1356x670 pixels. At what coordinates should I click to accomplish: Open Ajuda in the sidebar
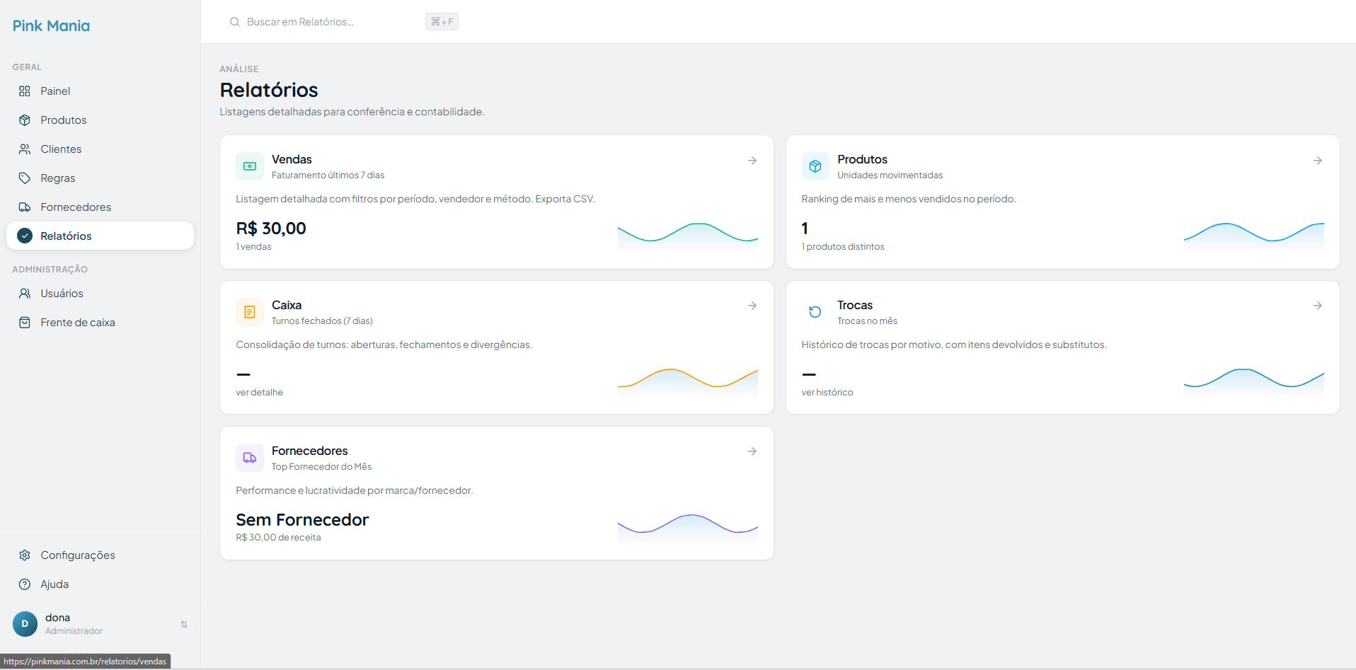click(x=100, y=584)
